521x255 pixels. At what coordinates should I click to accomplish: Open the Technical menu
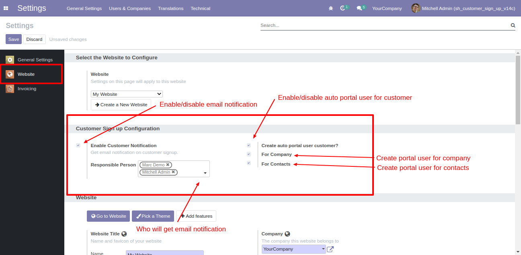click(x=200, y=8)
